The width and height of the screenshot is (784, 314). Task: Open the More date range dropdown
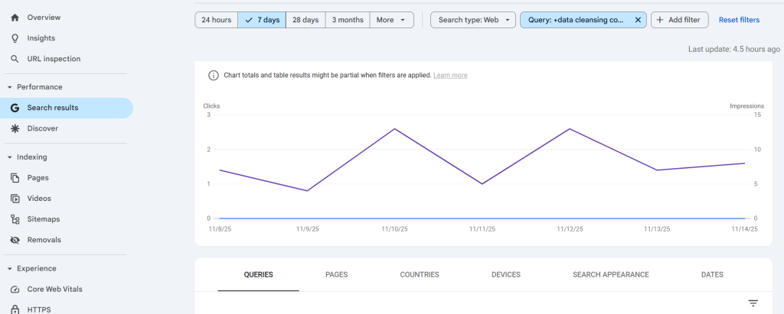(x=391, y=20)
